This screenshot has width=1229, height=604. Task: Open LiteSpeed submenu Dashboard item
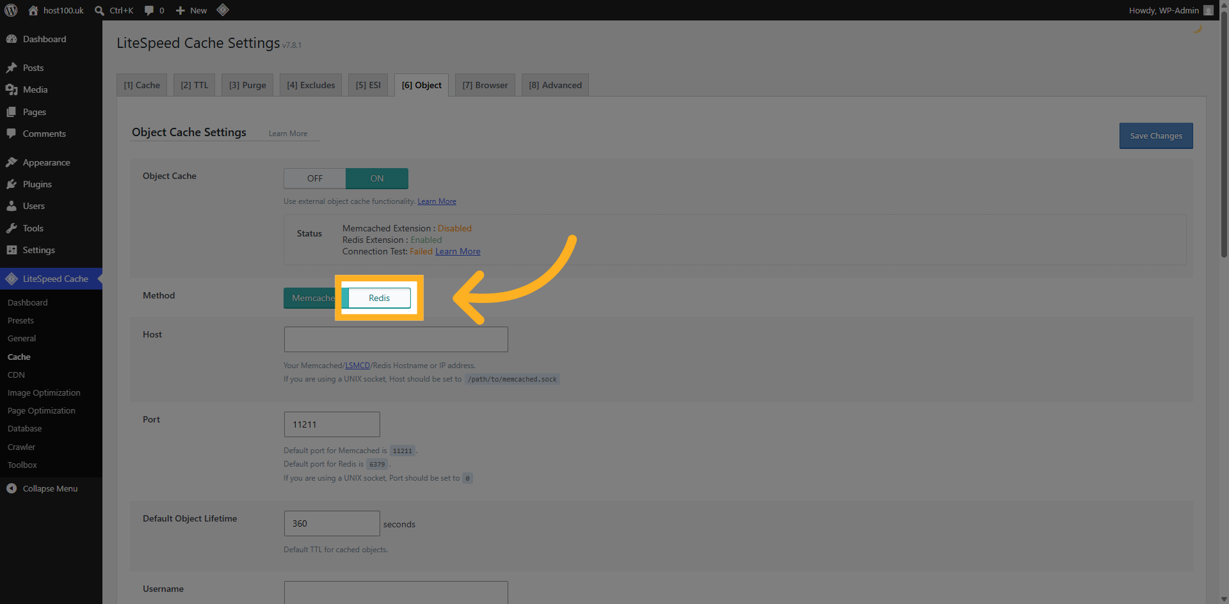coord(28,302)
